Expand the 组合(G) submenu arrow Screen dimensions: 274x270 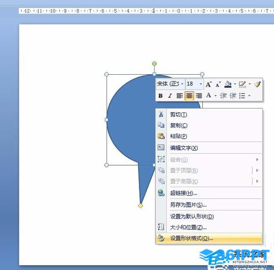[257, 159]
